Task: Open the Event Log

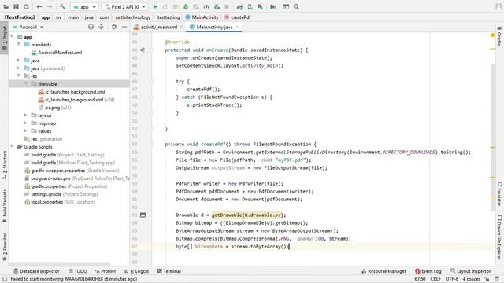Action: pos(428,271)
